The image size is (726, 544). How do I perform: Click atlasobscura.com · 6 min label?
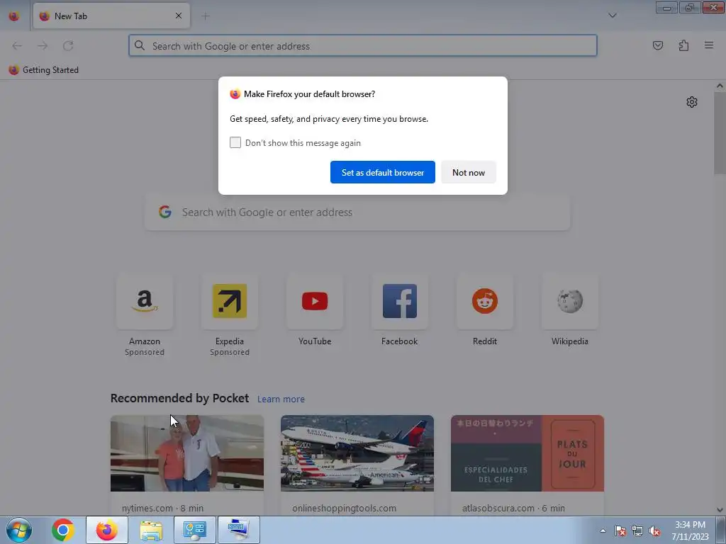[513, 508]
